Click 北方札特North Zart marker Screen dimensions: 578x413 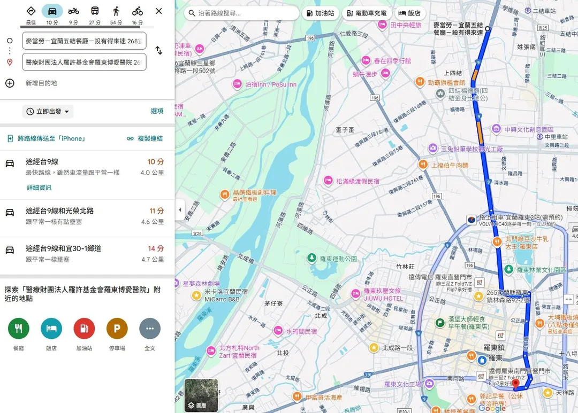[211, 351]
